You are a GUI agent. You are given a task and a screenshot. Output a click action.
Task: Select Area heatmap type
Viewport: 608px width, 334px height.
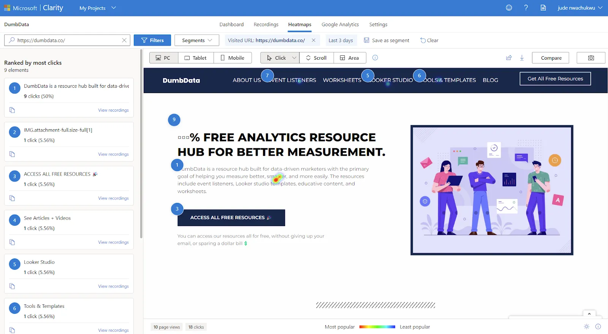pyautogui.click(x=350, y=58)
